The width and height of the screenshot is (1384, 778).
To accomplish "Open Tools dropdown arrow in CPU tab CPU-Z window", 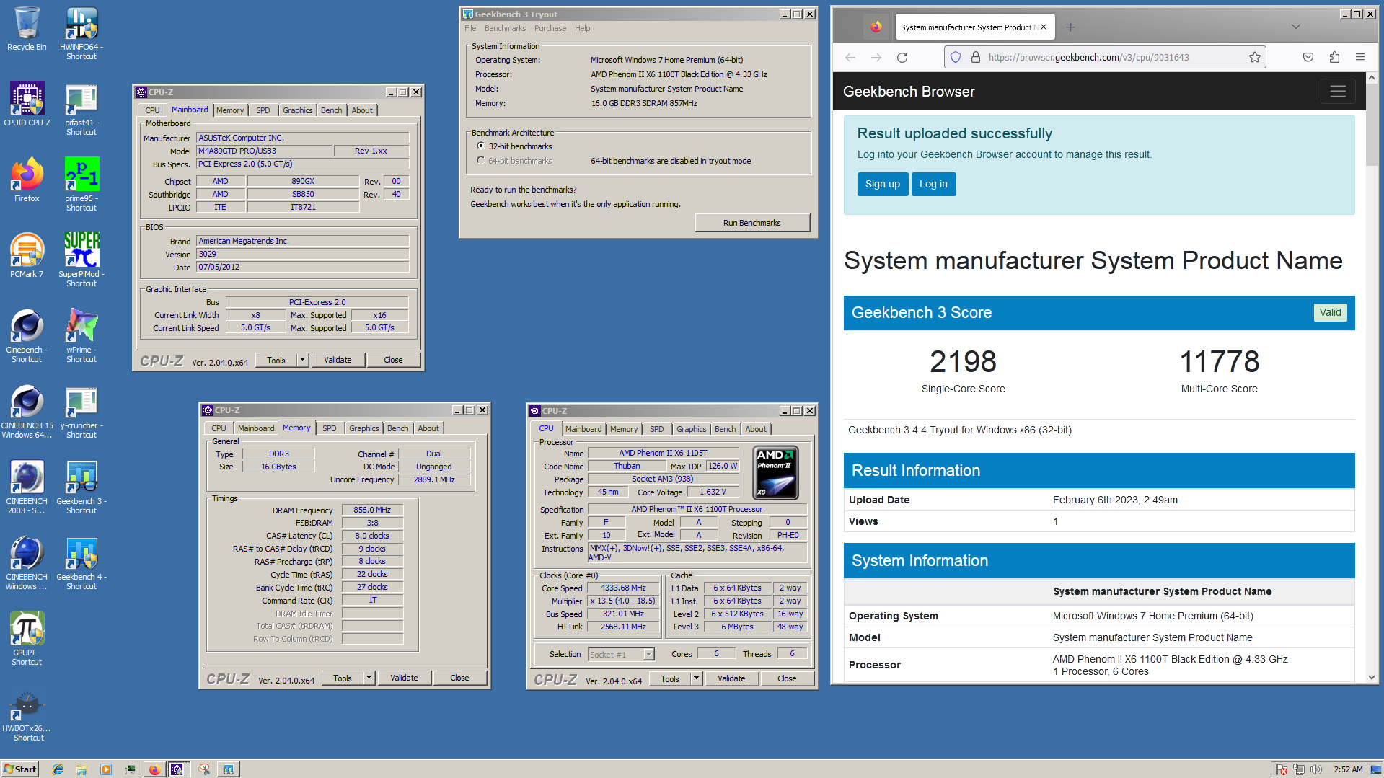I will pyautogui.click(x=697, y=678).
